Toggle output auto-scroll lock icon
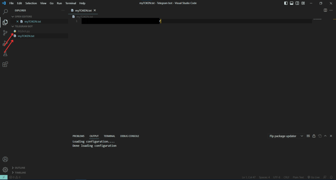 [x=314, y=136]
